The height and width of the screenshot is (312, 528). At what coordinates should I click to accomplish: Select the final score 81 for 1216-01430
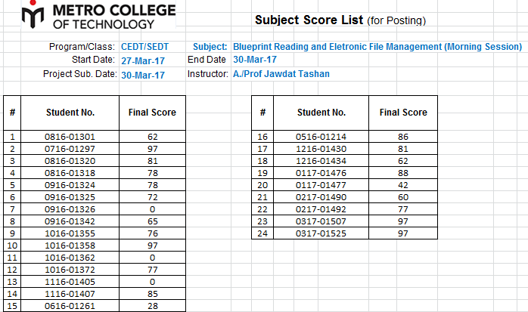click(x=403, y=149)
